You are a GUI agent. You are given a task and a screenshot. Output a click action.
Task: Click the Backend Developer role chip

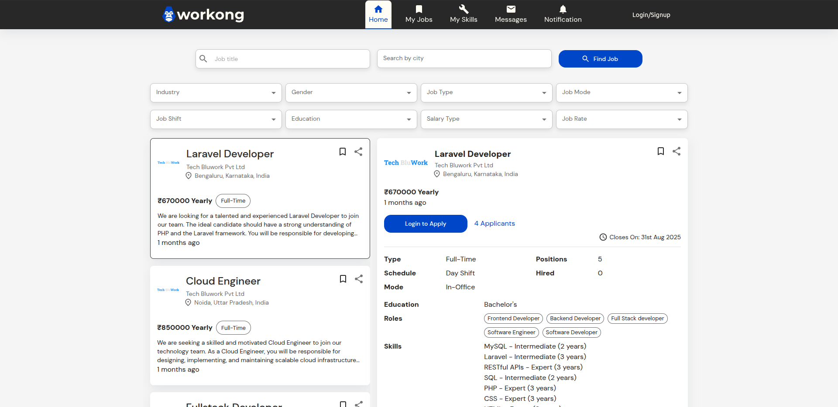tap(575, 319)
